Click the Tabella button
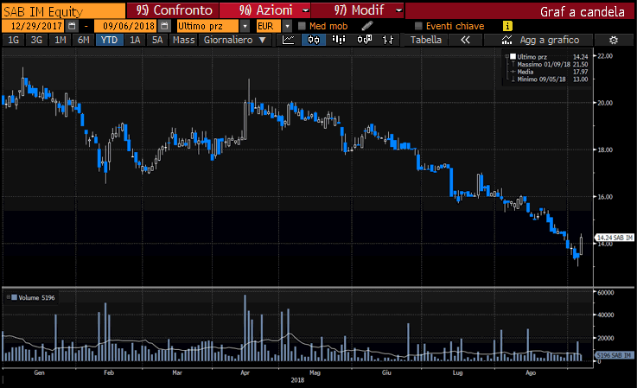Image resolution: width=637 pixels, height=388 pixels. tap(426, 40)
